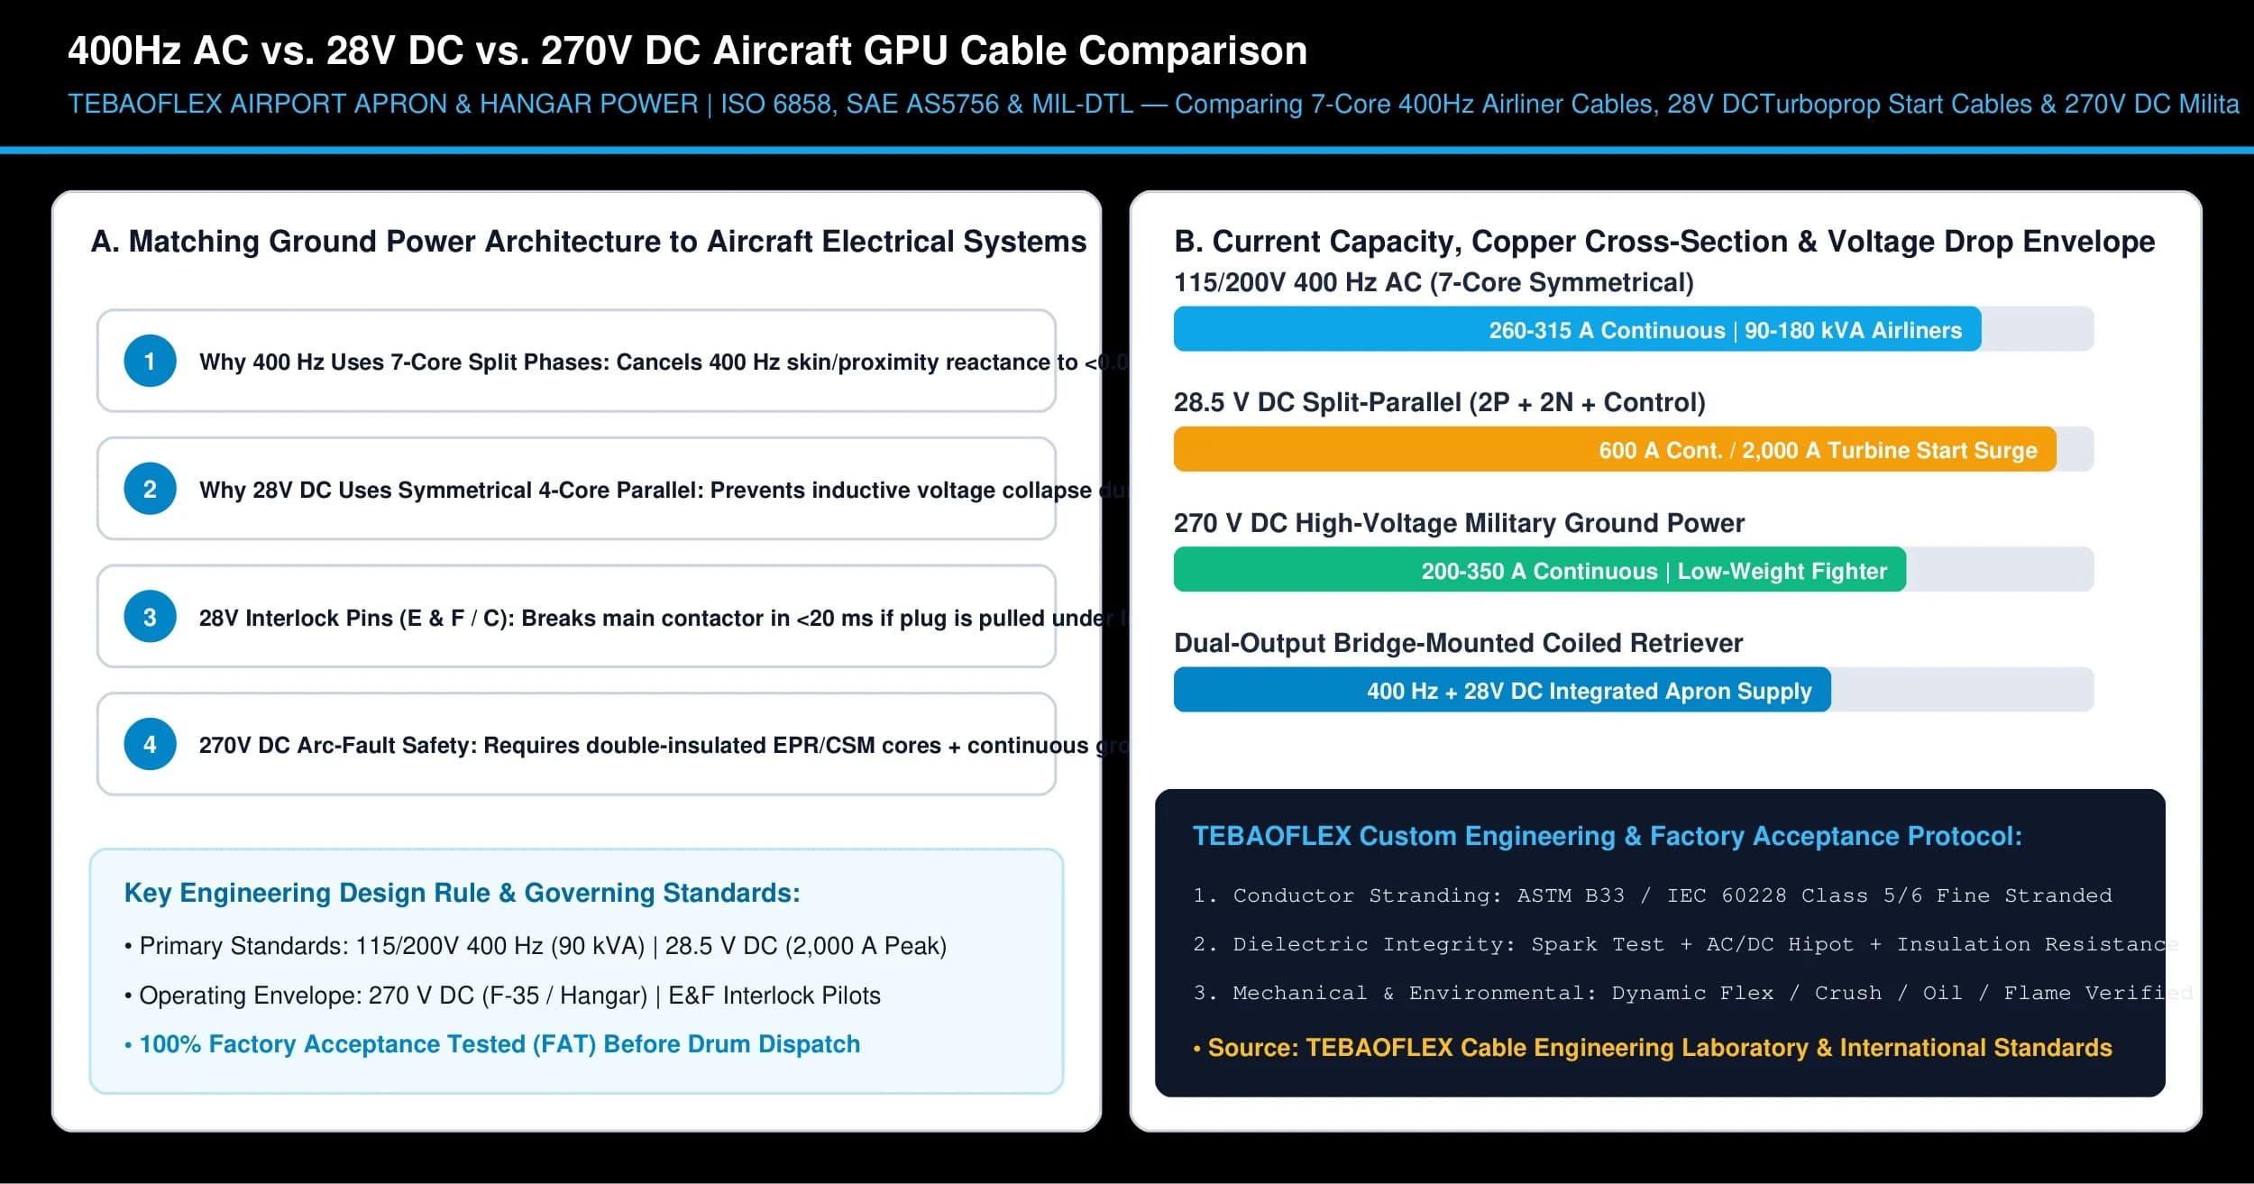Click the 100% Factory Acceptance Tested link
The width and height of the screenshot is (2254, 1184).
pyautogui.click(x=492, y=1044)
